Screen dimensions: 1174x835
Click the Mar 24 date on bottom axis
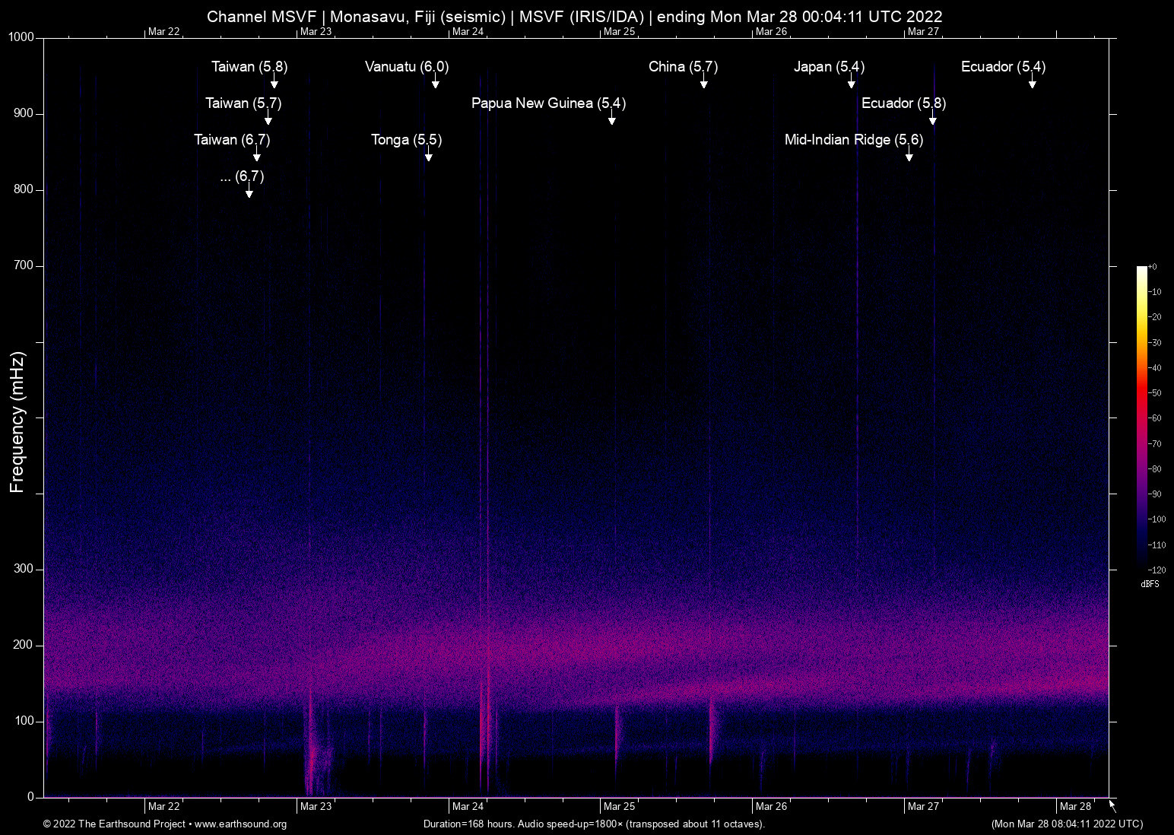468,806
